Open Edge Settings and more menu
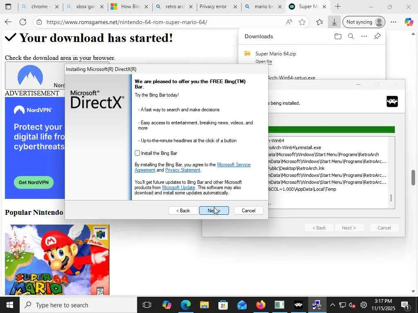Viewport: 418px width, 313px height. [x=394, y=22]
